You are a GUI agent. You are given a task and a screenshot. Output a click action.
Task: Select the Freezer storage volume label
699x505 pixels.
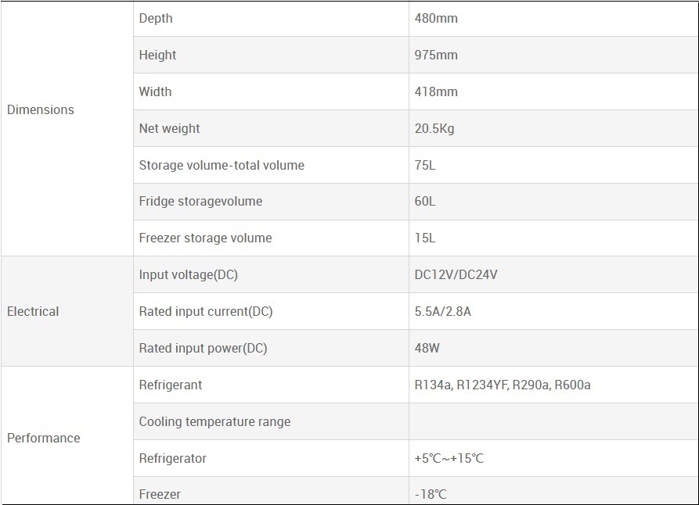point(205,238)
